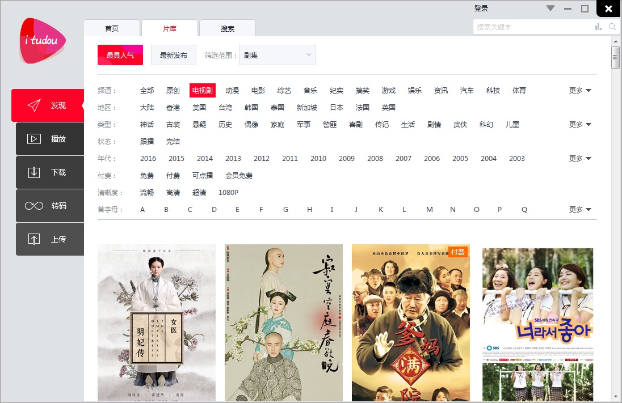The width and height of the screenshot is (622, 403).
Task: Click the scrollbar down arrow
Action: pyautogui.click(x=615, y=397)
